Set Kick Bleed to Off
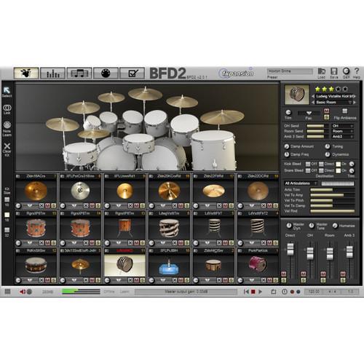The width and height of the screenshot is (364, 364). (308, 164)
